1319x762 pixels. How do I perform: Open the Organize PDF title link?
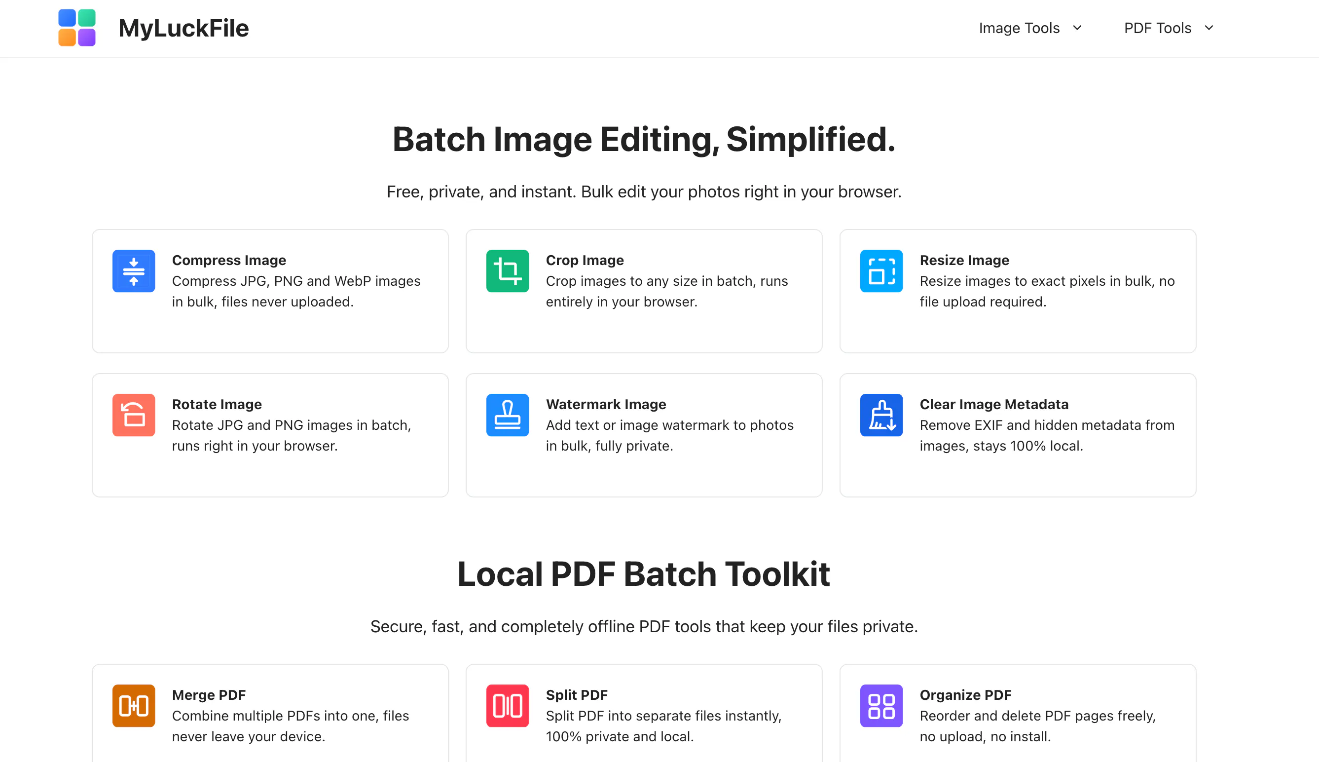[965, 695]
